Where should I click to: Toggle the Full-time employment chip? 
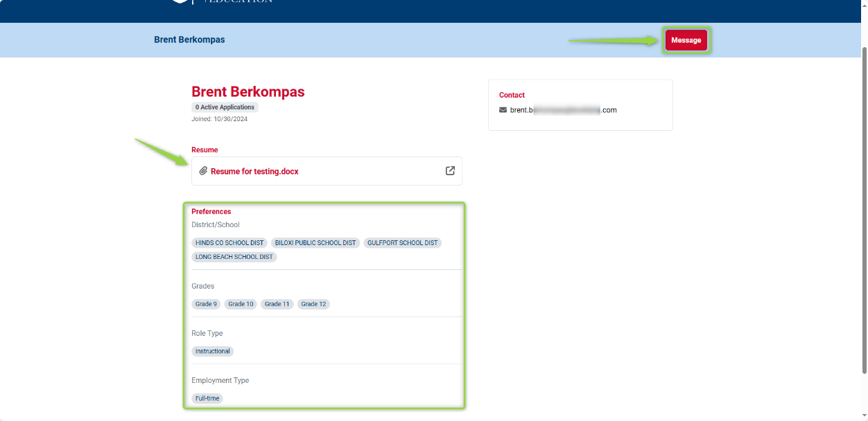click(x=207, y=397)
